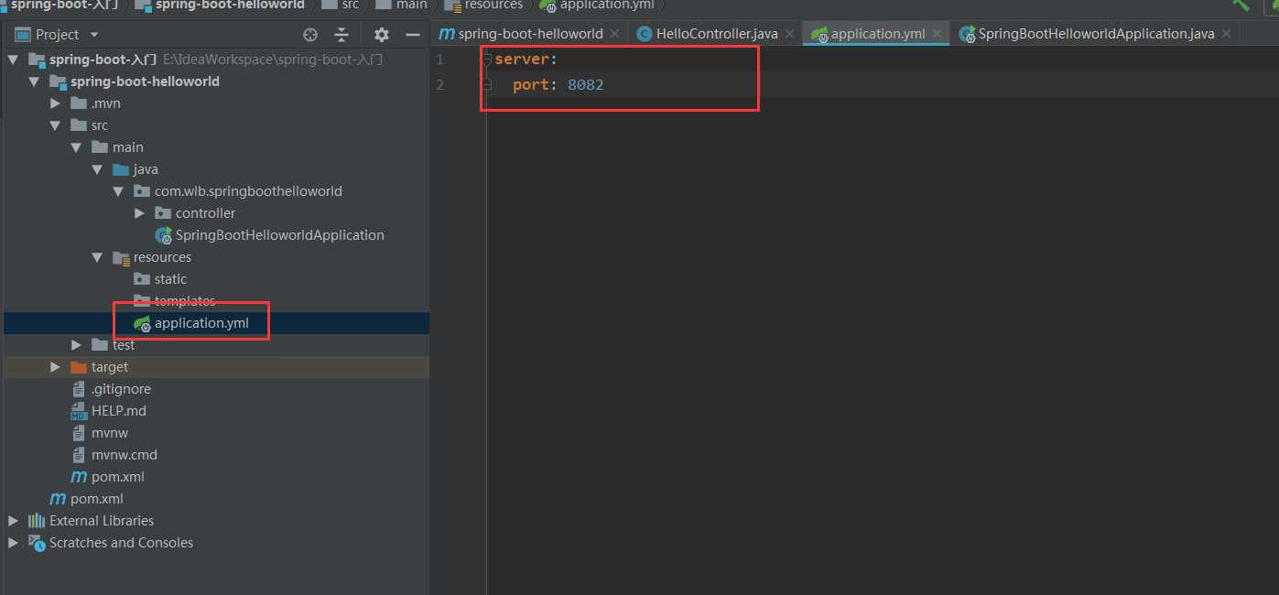Close the SpringBootHelloworldApplication.java tab
Screen dimensions: 1279x595
pos(1226,34)
